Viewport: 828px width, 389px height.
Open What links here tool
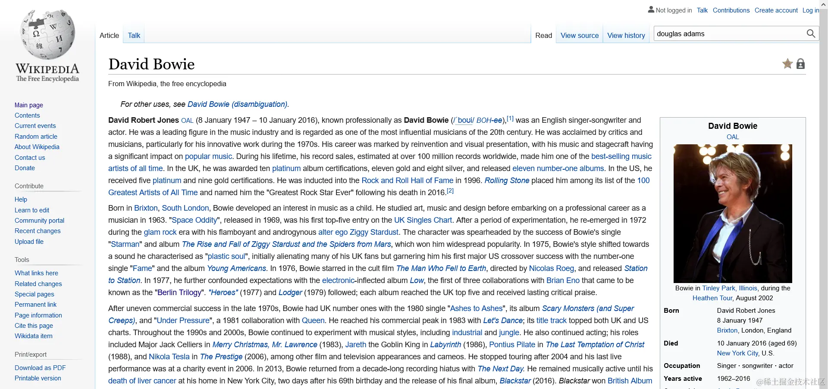[x=36, y=273]
